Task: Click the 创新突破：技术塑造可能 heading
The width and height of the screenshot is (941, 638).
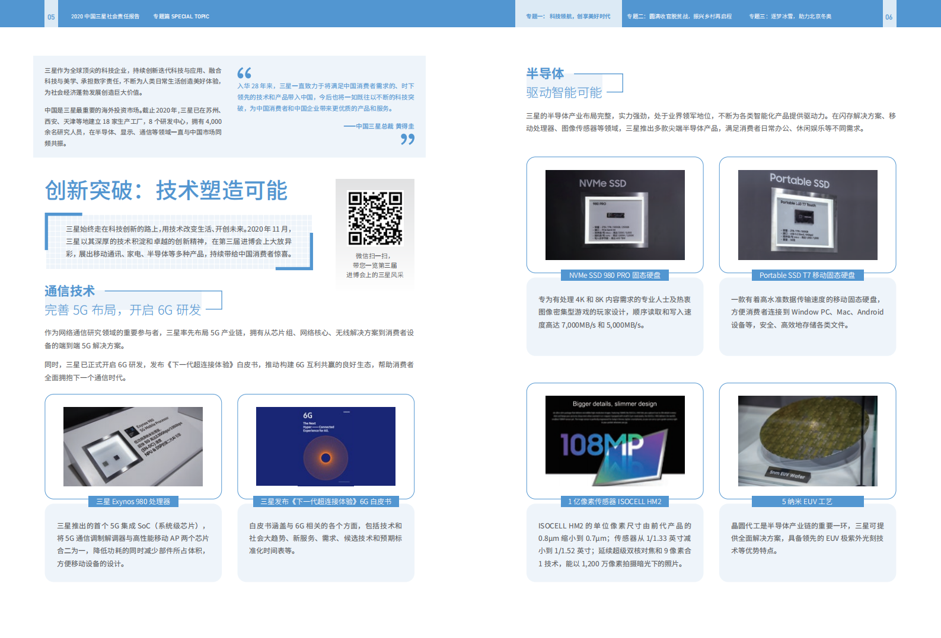Action: click(166, 191)
